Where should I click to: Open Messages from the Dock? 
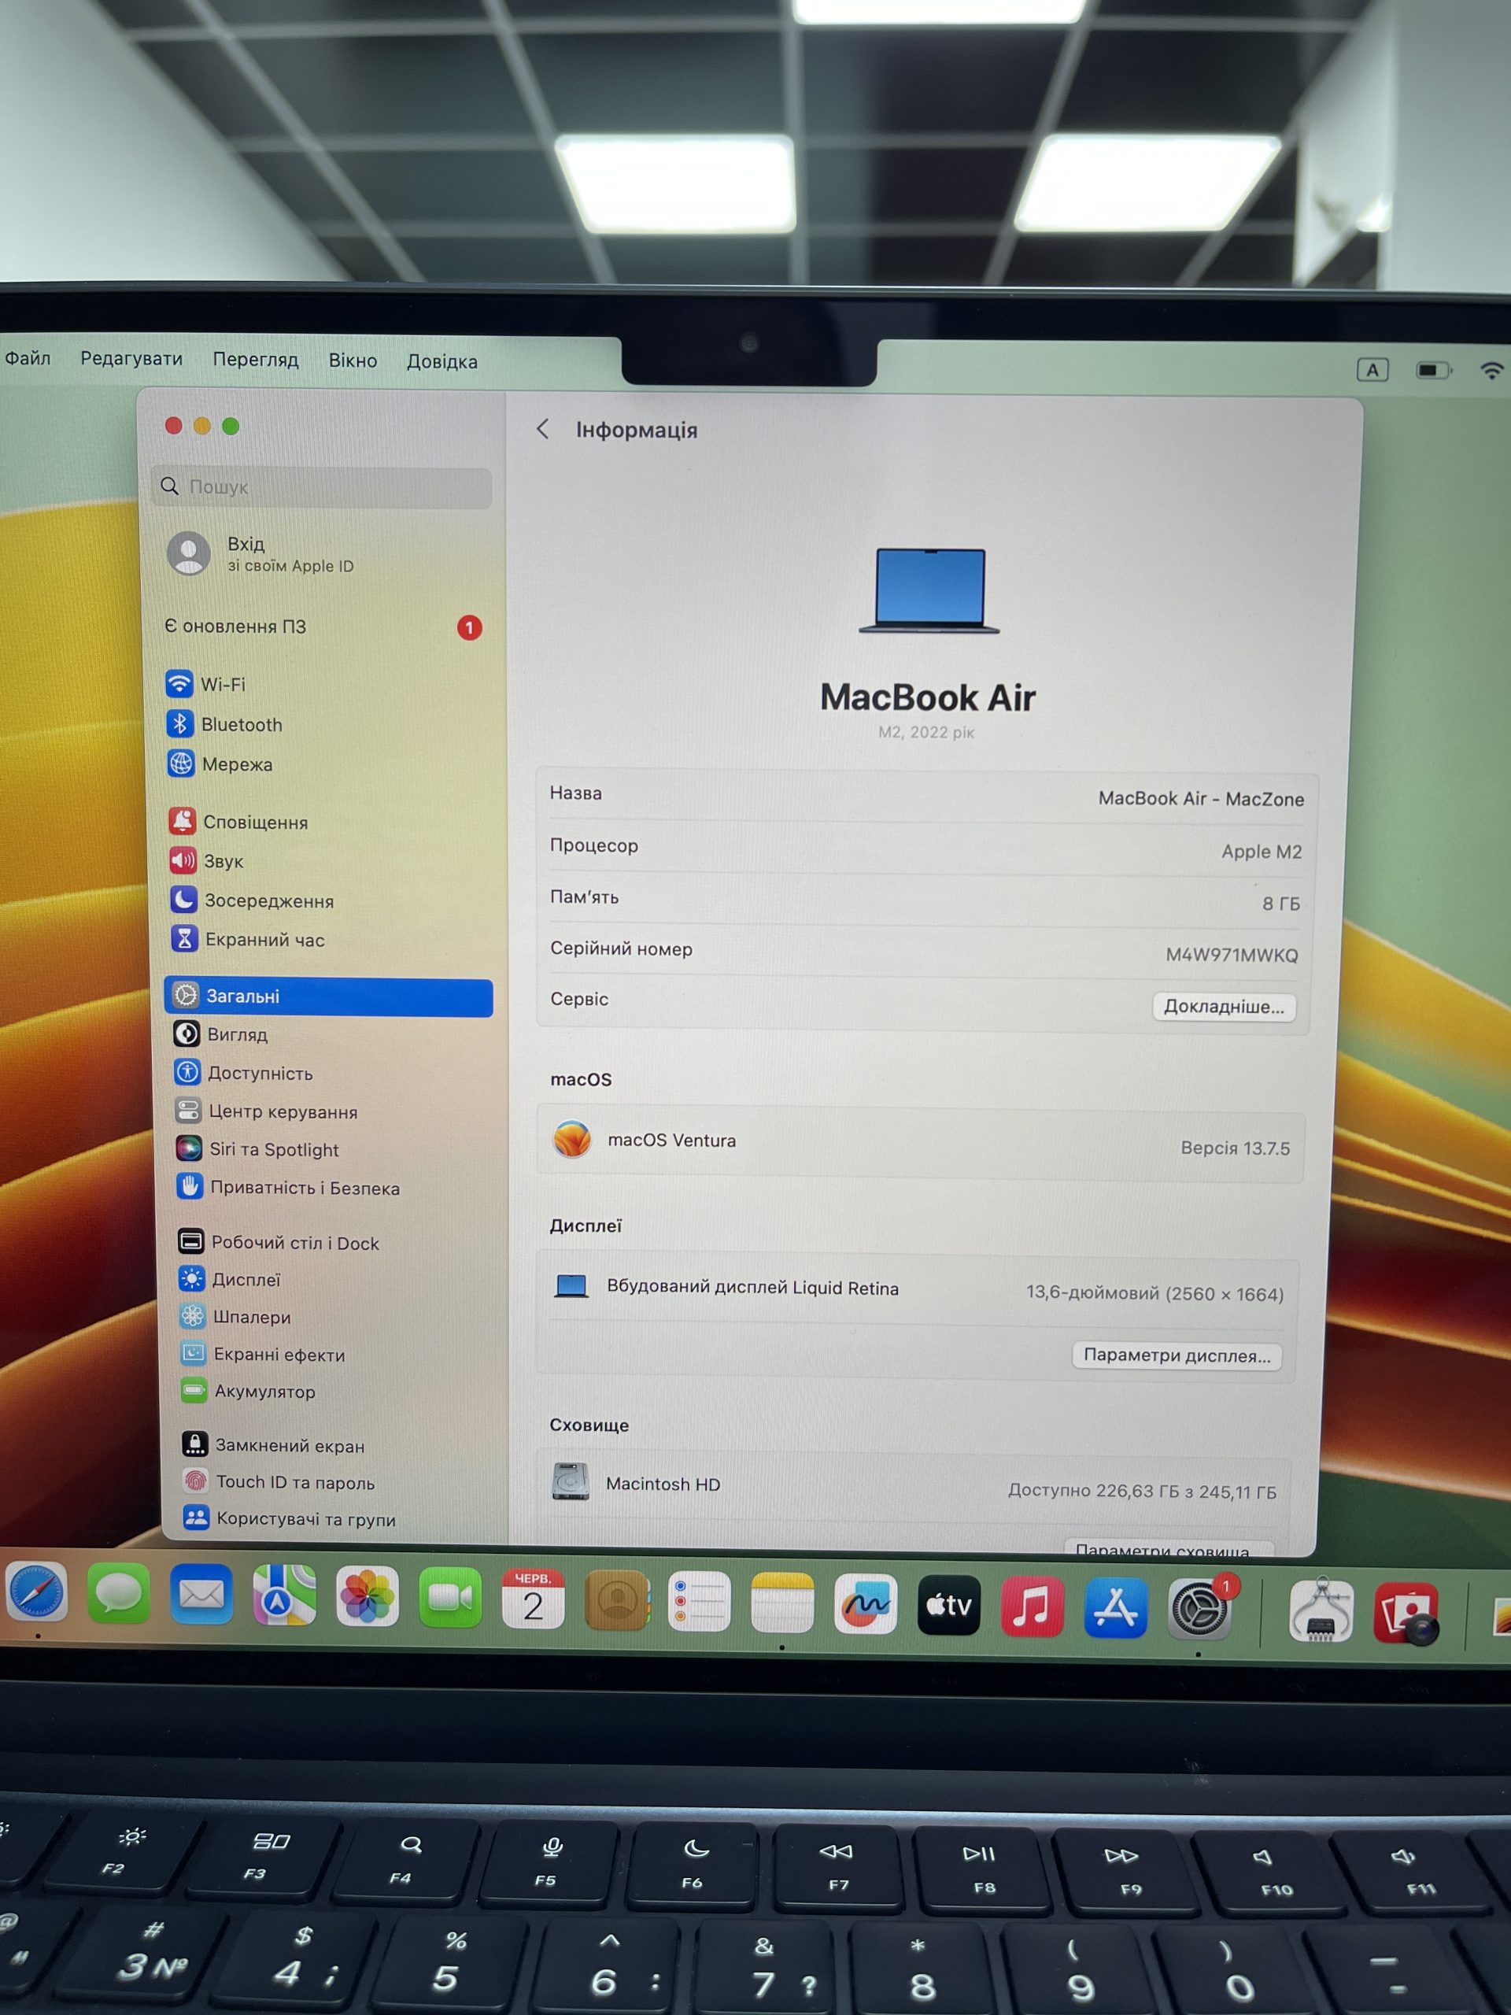pos(118,1594)
